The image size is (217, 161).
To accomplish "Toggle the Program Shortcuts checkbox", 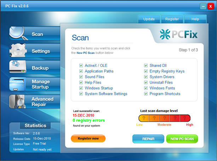I will pos(146,94).
